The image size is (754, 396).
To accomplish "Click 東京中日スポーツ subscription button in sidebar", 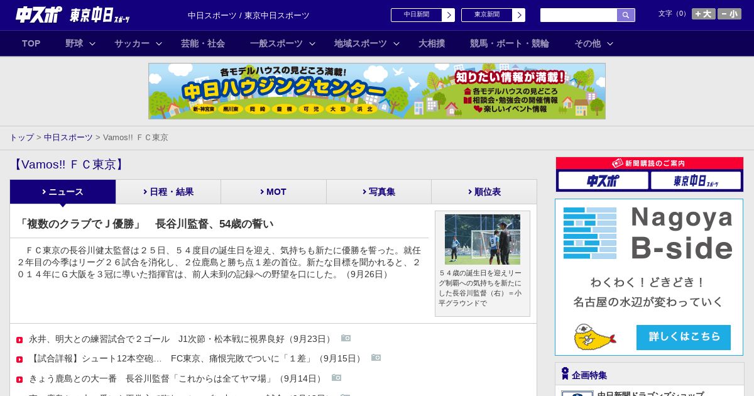I will pos(696,180).
